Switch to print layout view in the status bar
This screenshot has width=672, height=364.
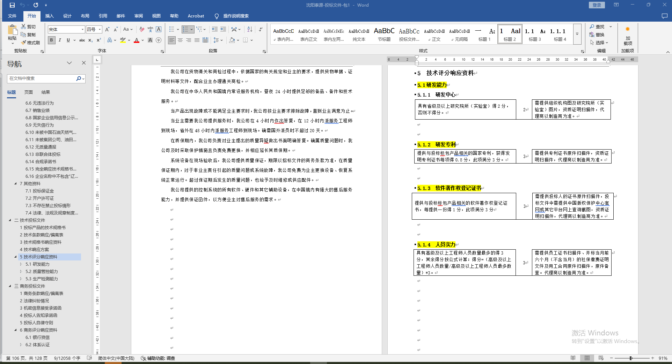point(587,358)
